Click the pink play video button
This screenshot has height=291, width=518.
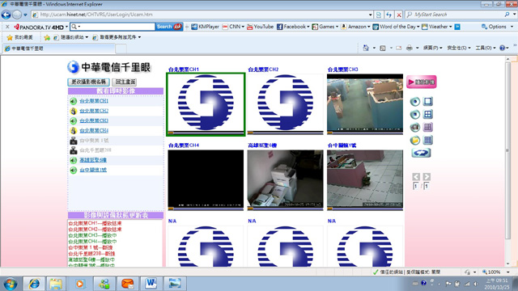coord(422,82)
